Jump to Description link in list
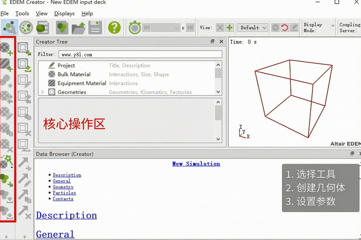 (x=67, y=175)
